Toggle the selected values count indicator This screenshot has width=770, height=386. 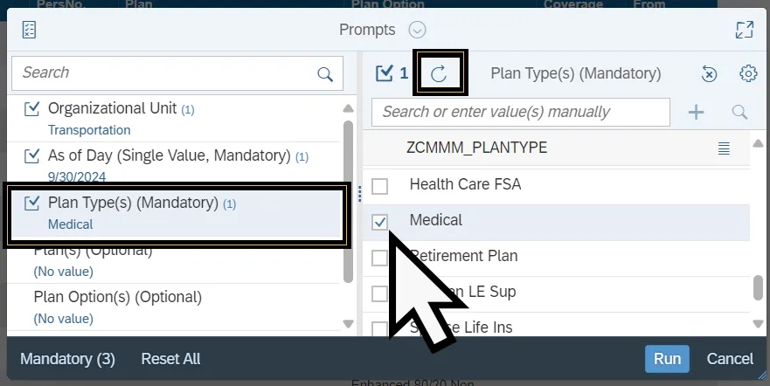click(x=391, y=74)
